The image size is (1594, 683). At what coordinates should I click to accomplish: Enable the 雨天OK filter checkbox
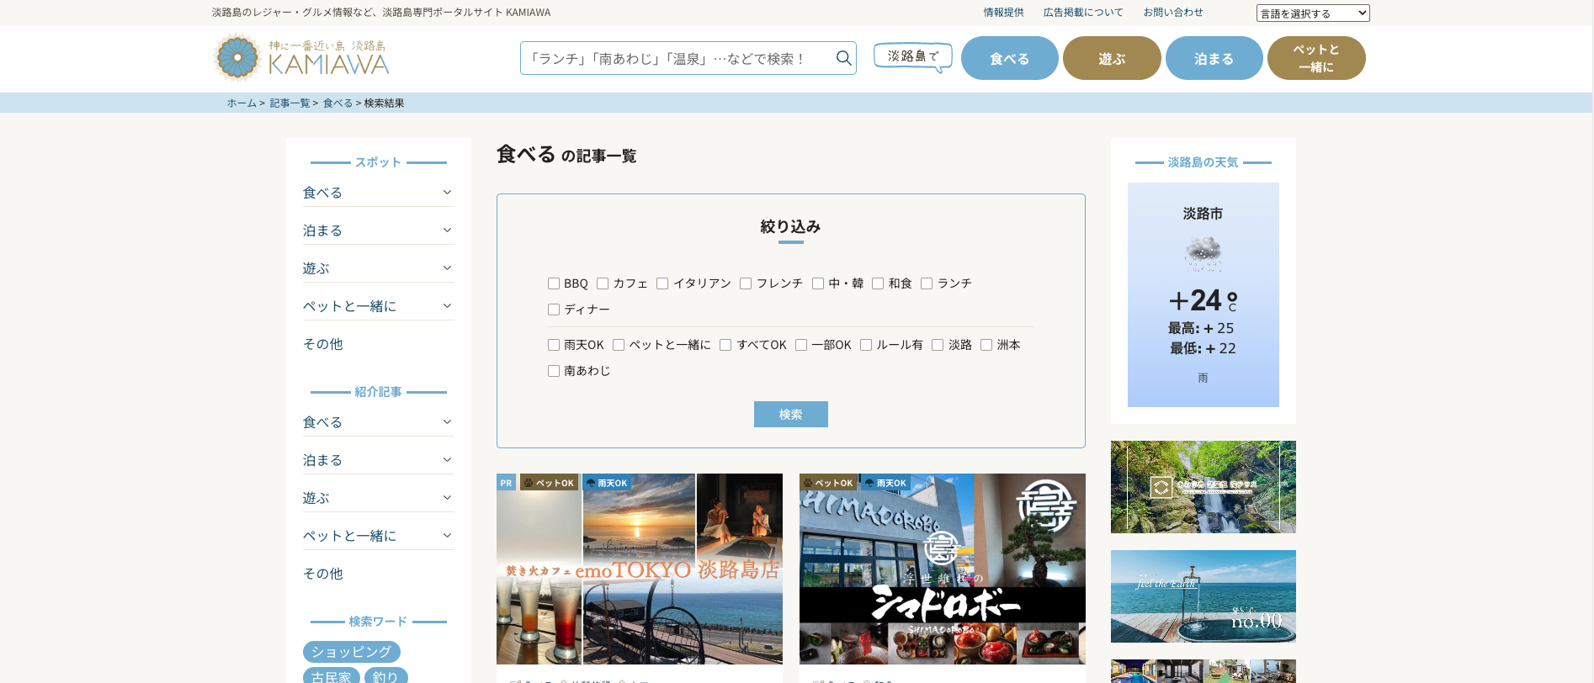click(x=554, y=345)
